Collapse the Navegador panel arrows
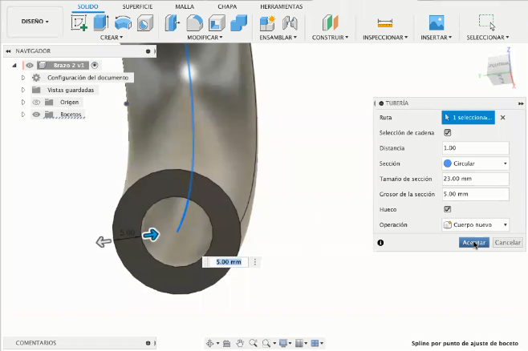This screenshot has height=351, width=528. [x=8, y=51]
